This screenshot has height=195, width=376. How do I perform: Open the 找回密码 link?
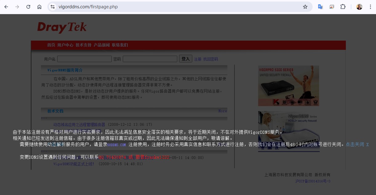tap(210, 59)
